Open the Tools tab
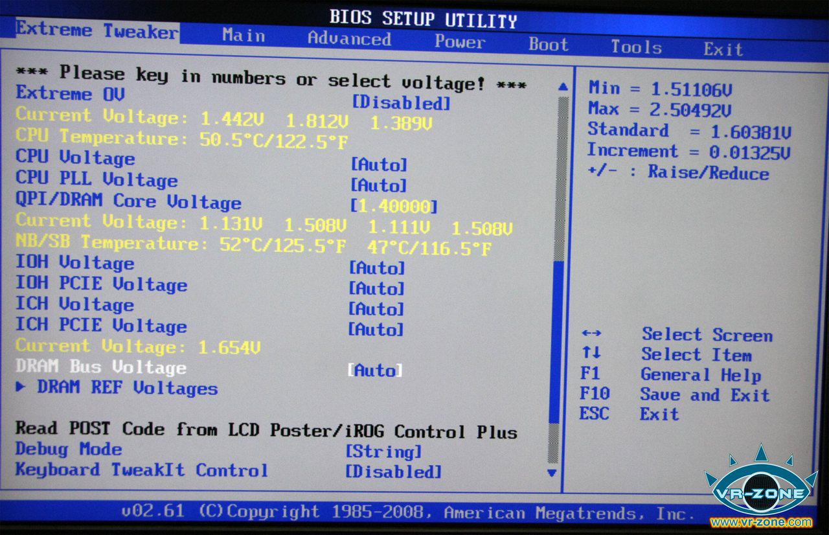This screenshot has width=829, height=535. [x=636, y=47]
